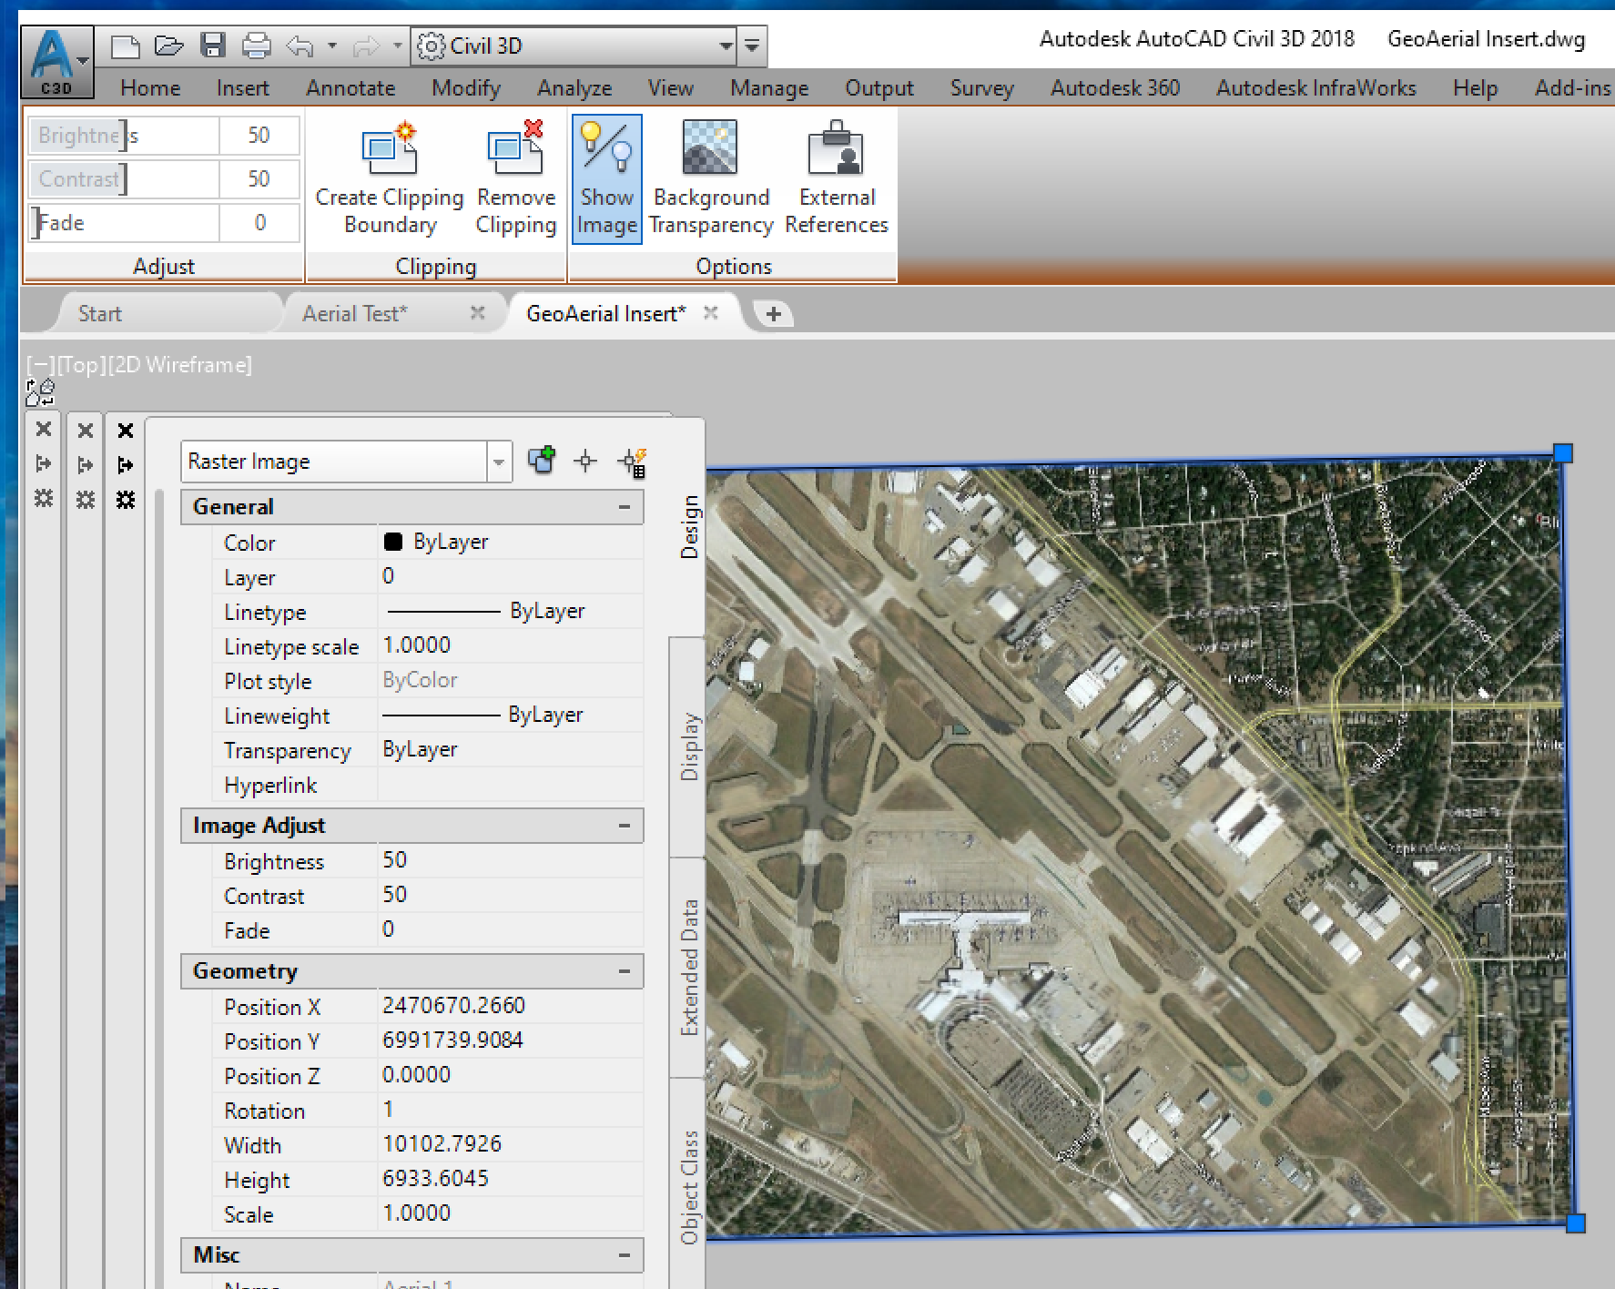
Task: Open the Raster Image object type dropdown
Action: coord(499,462)
